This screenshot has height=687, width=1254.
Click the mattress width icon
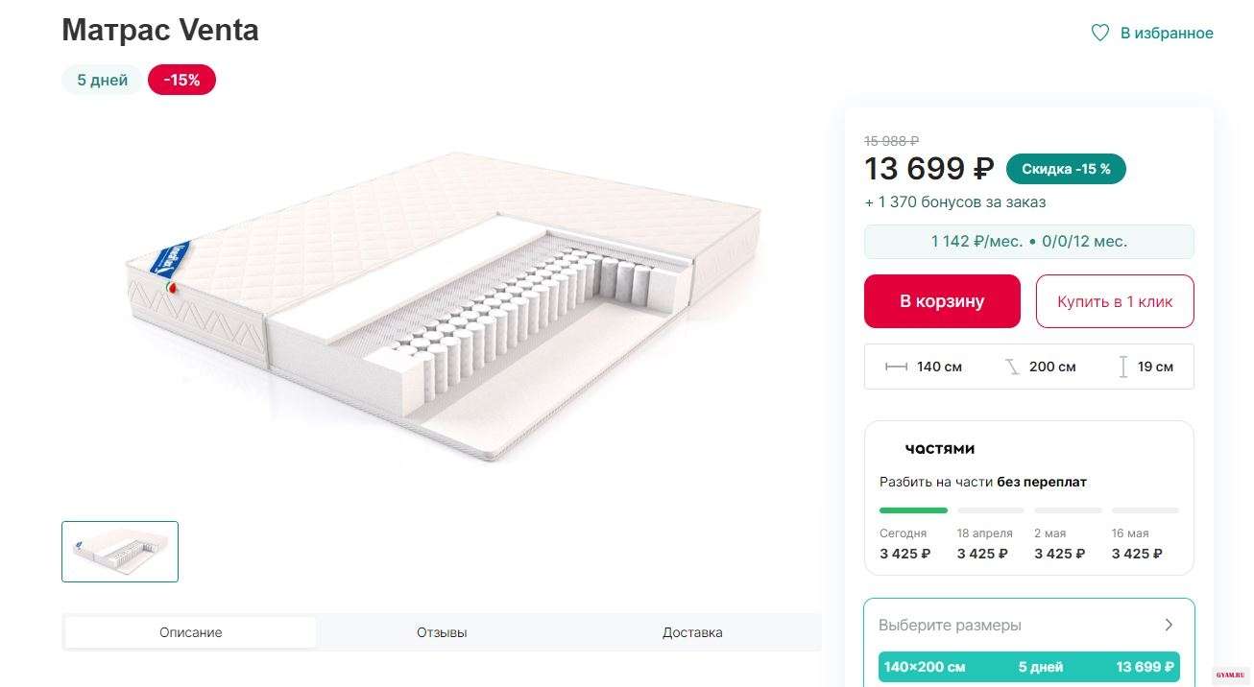click(x=896, y=367)
